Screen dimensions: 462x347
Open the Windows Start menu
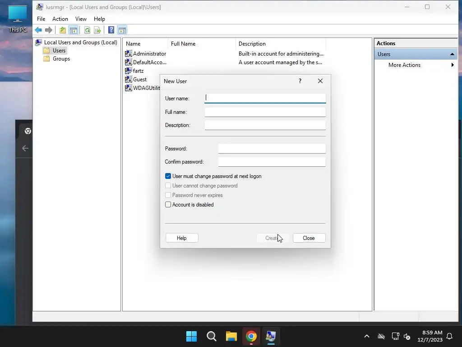click(x=191, y=336)
